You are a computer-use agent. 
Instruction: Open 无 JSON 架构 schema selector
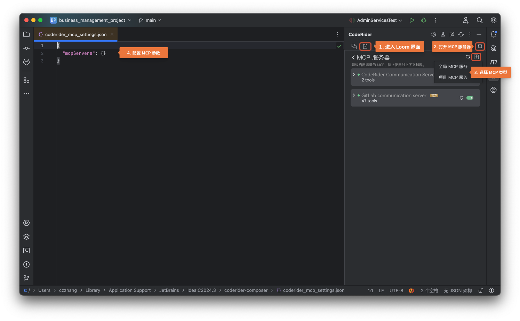click(458, 290)
